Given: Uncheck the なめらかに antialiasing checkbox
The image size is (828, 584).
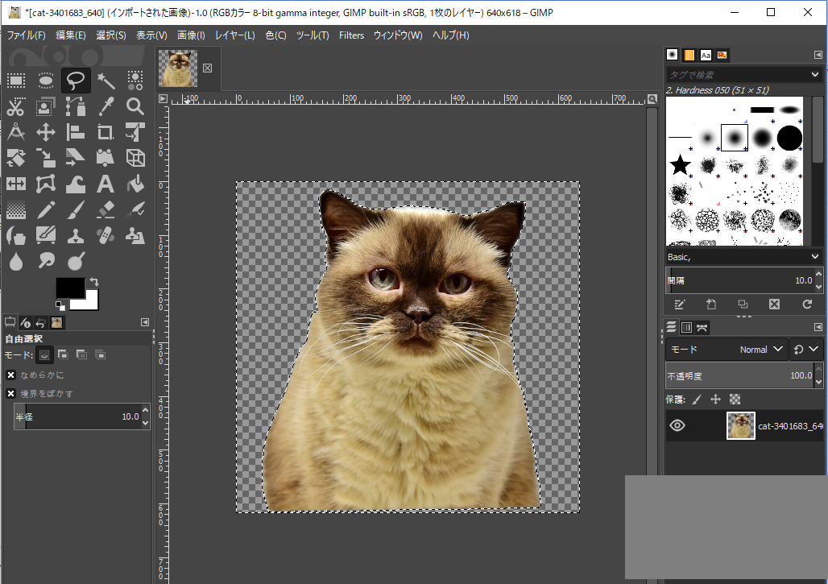Looking at the screenshot, I should (x=11, y=375).
